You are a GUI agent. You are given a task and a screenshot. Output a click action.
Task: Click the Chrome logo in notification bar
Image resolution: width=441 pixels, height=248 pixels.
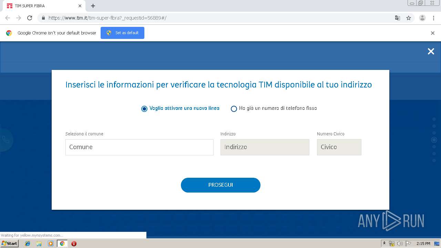coord(9,33)
